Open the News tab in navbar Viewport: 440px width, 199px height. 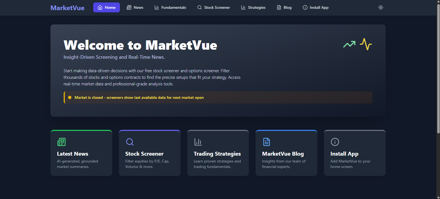pos(135,8)
